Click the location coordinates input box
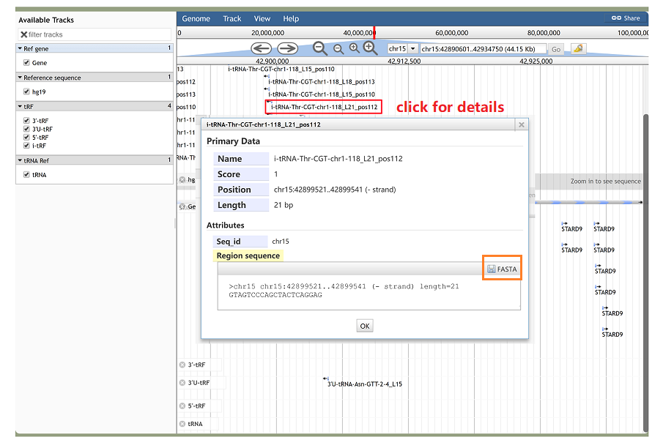This screenshot has height=448, width=663. coord(483,48)
